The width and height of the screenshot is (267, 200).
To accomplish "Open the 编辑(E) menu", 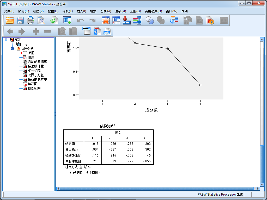I will [23, 11].
